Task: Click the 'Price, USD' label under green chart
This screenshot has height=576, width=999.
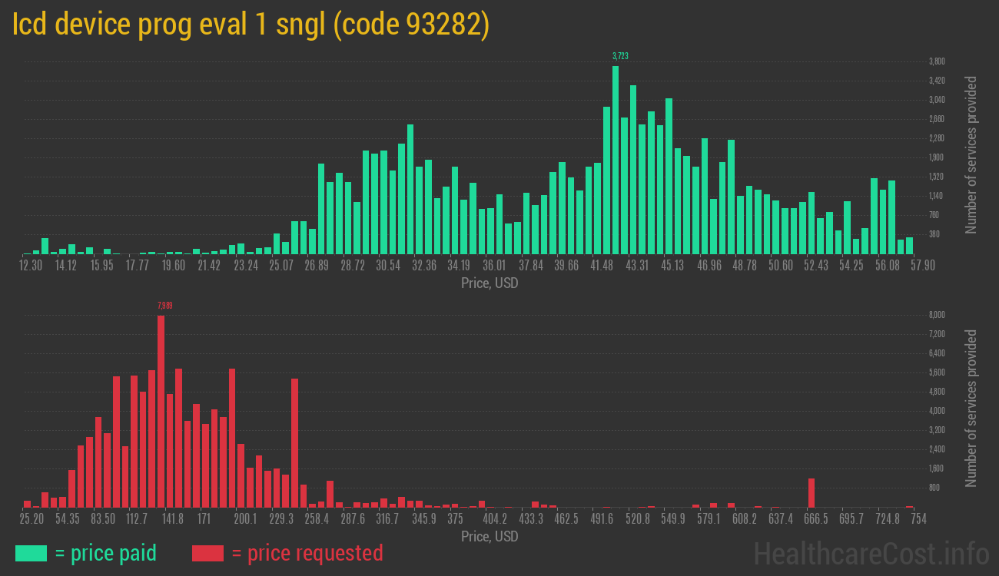Action: [x=490, y=283]
